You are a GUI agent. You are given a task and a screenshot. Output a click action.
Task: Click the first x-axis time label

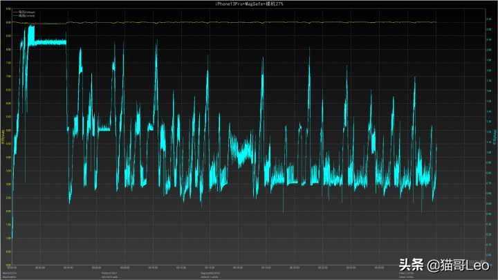pyautogui.click(x=12, y=268)
